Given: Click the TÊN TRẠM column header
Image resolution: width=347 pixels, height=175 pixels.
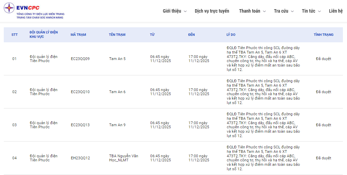Looking at the screenshot, I should pos(117,35).
